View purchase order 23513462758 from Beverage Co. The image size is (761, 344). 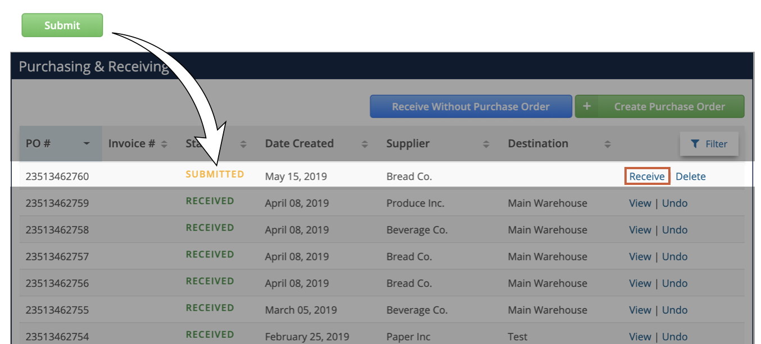click(x=640, y=230)
